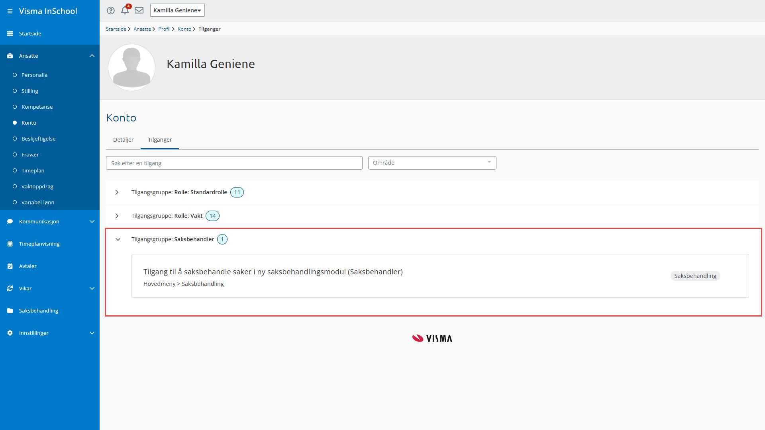Go to Ansatte breadcrumb link
765x430 pixels.
click(142, 29)
